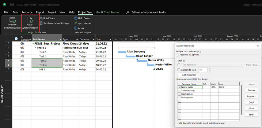Select the Project Sync tab
Viewport: 262px width, 128px height.
coord(85,12)
